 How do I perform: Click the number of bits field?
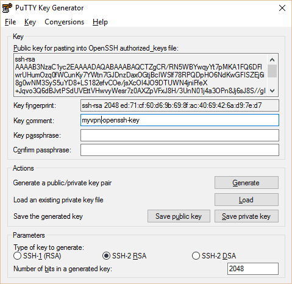pyautogui.click(x=253, y=269)
